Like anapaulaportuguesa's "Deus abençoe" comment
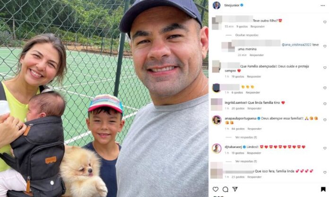This screenshot has width=329, height=197. 325,120
